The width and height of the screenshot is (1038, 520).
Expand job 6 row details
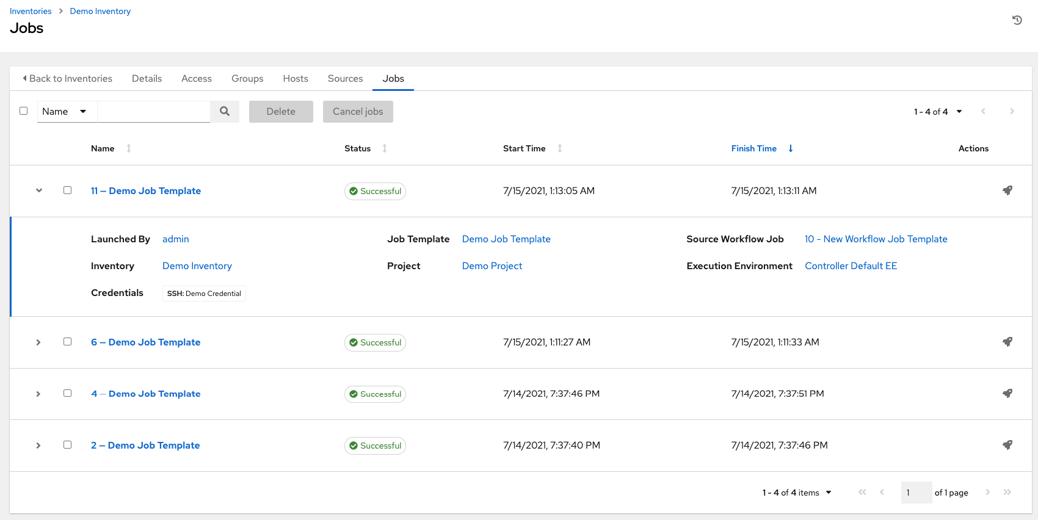[x=38, y=342]
